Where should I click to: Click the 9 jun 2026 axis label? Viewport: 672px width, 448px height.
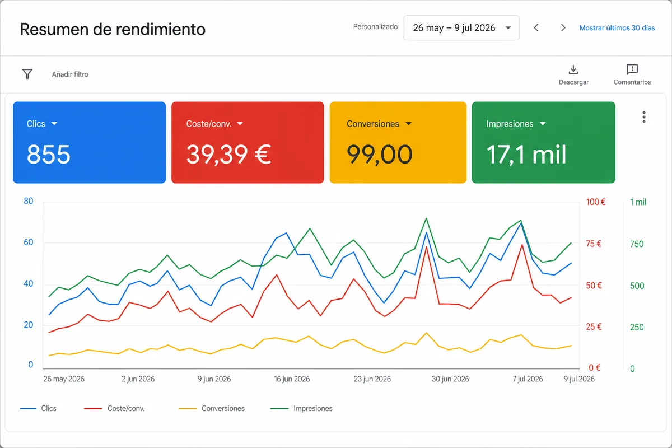[x=214, y=379]
